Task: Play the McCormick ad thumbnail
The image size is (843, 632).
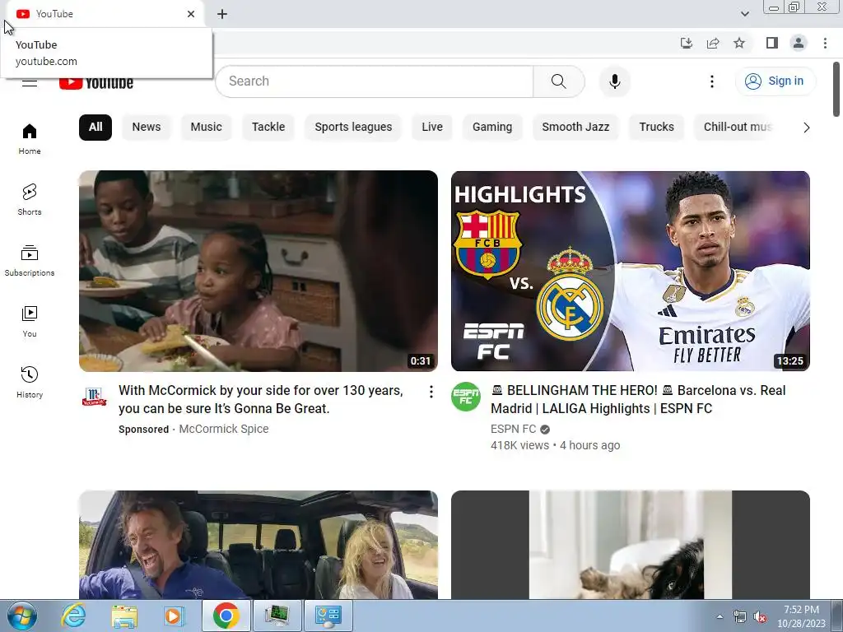Action: point(258,271)
